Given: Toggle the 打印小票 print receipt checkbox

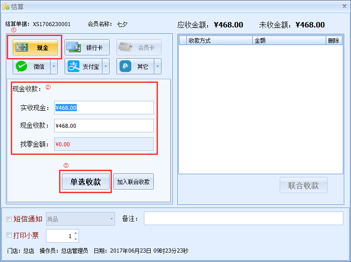Looking at the screenshot, I should click(9, 235).
